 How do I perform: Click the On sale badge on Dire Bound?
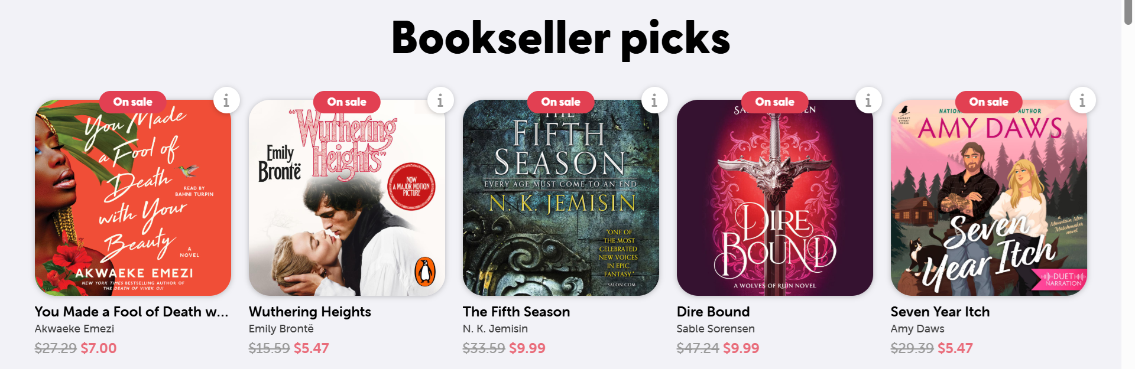click(x=774, y=102)
